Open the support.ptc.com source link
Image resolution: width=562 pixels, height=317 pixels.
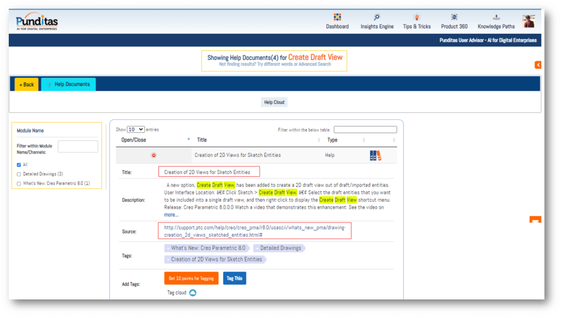tap(254, 231)
